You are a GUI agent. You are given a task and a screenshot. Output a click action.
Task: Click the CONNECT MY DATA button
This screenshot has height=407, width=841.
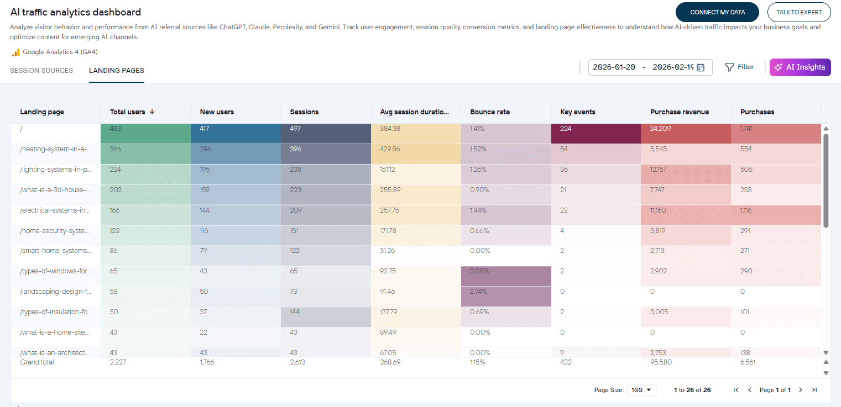point(717,12)
